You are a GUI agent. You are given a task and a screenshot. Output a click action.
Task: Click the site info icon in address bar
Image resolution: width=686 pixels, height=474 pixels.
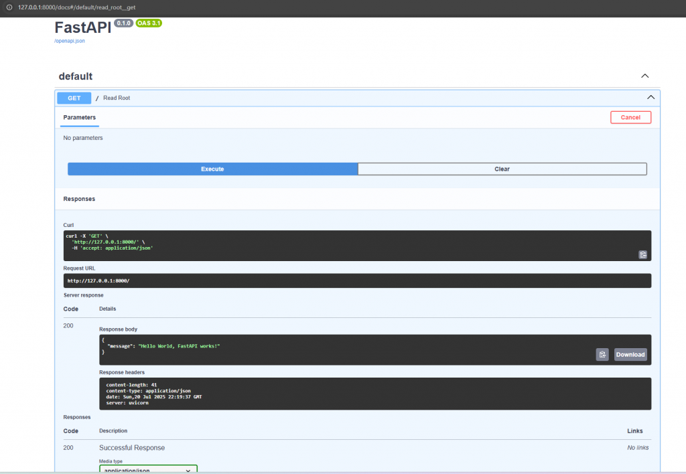[9, 7]
